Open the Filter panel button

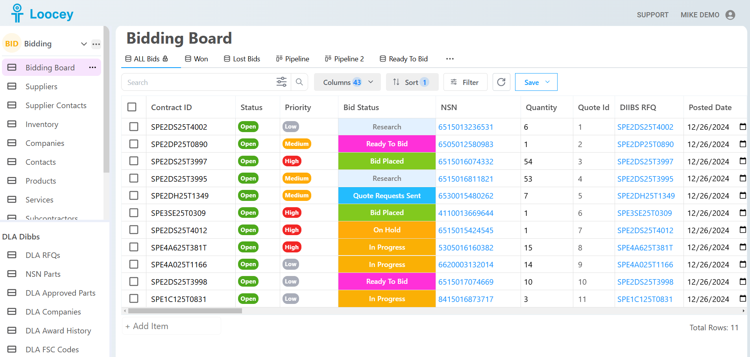465,82
